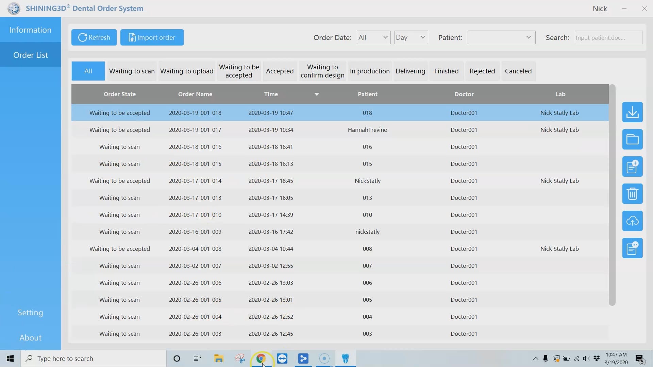Open the Day period dropdown

tap(411, 37)
